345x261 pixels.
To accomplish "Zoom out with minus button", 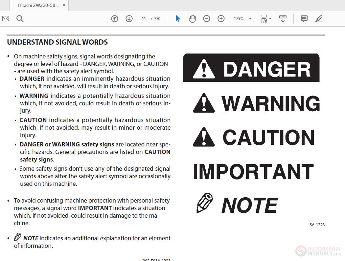I will coord(207,19).
